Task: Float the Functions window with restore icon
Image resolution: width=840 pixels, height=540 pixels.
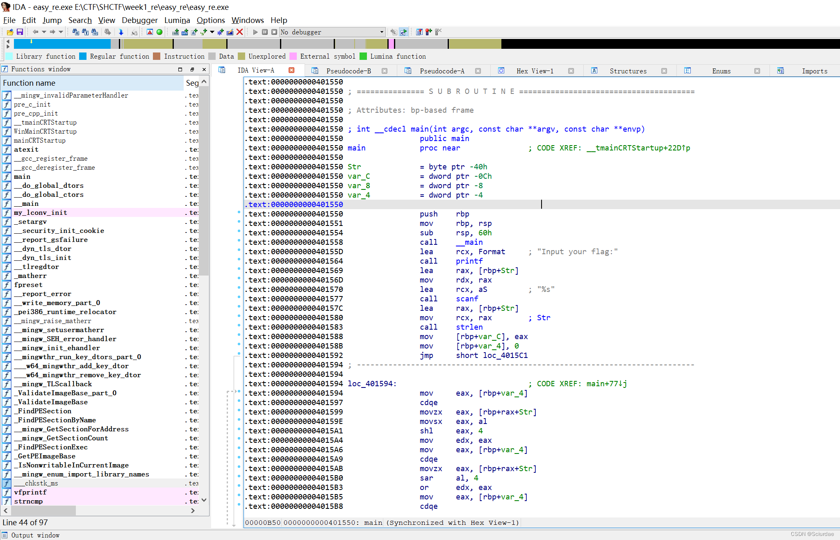Action: point(192,69)
